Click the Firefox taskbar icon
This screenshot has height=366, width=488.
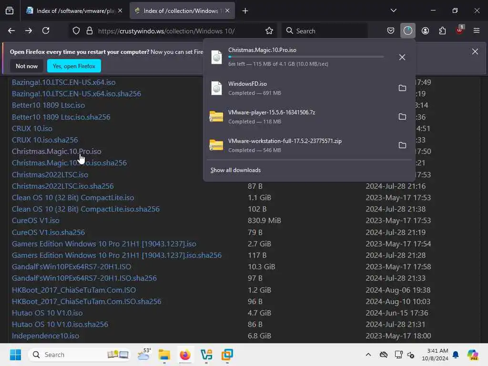[x=185, y=355]
